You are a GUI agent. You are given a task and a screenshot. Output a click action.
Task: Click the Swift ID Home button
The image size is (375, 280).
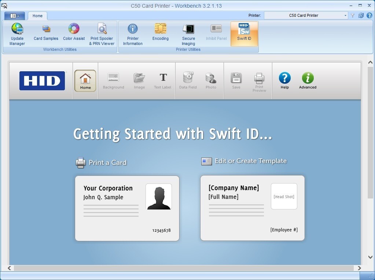coord(85,80)
